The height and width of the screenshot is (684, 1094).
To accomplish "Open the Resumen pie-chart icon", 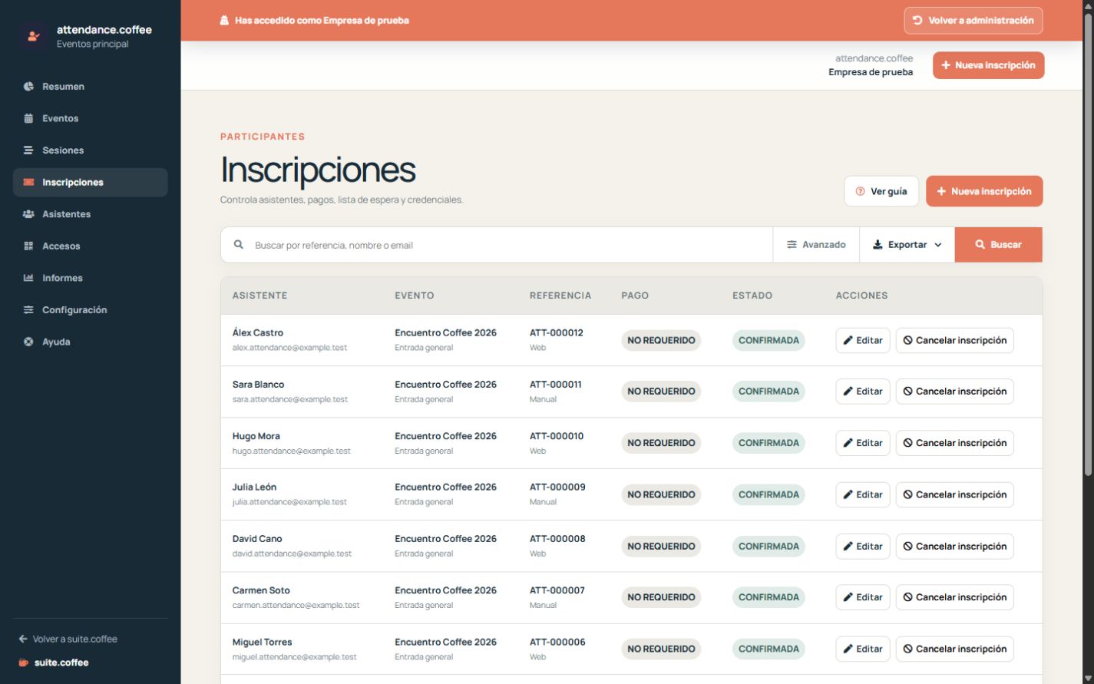I will coord(28,87).
